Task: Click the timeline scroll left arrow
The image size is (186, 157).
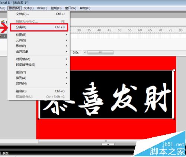Action: click(85, 52)
